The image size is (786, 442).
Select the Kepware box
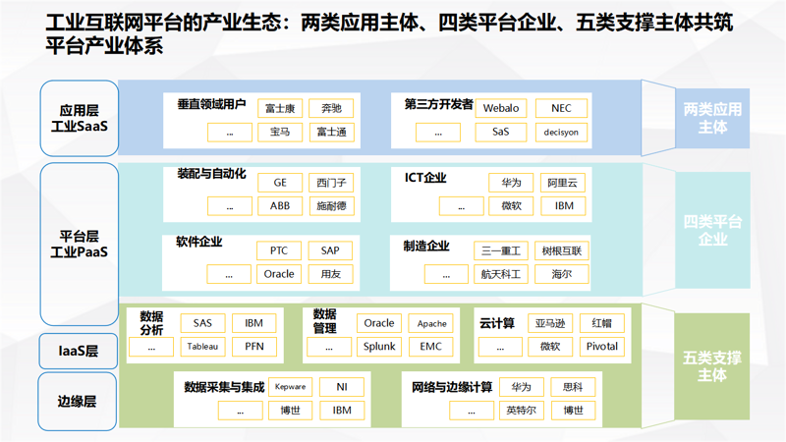(x=290, y=387)
